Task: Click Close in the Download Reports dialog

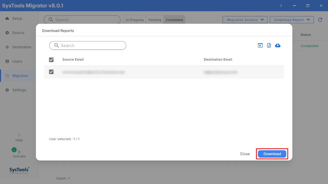Action: [245, 154]
